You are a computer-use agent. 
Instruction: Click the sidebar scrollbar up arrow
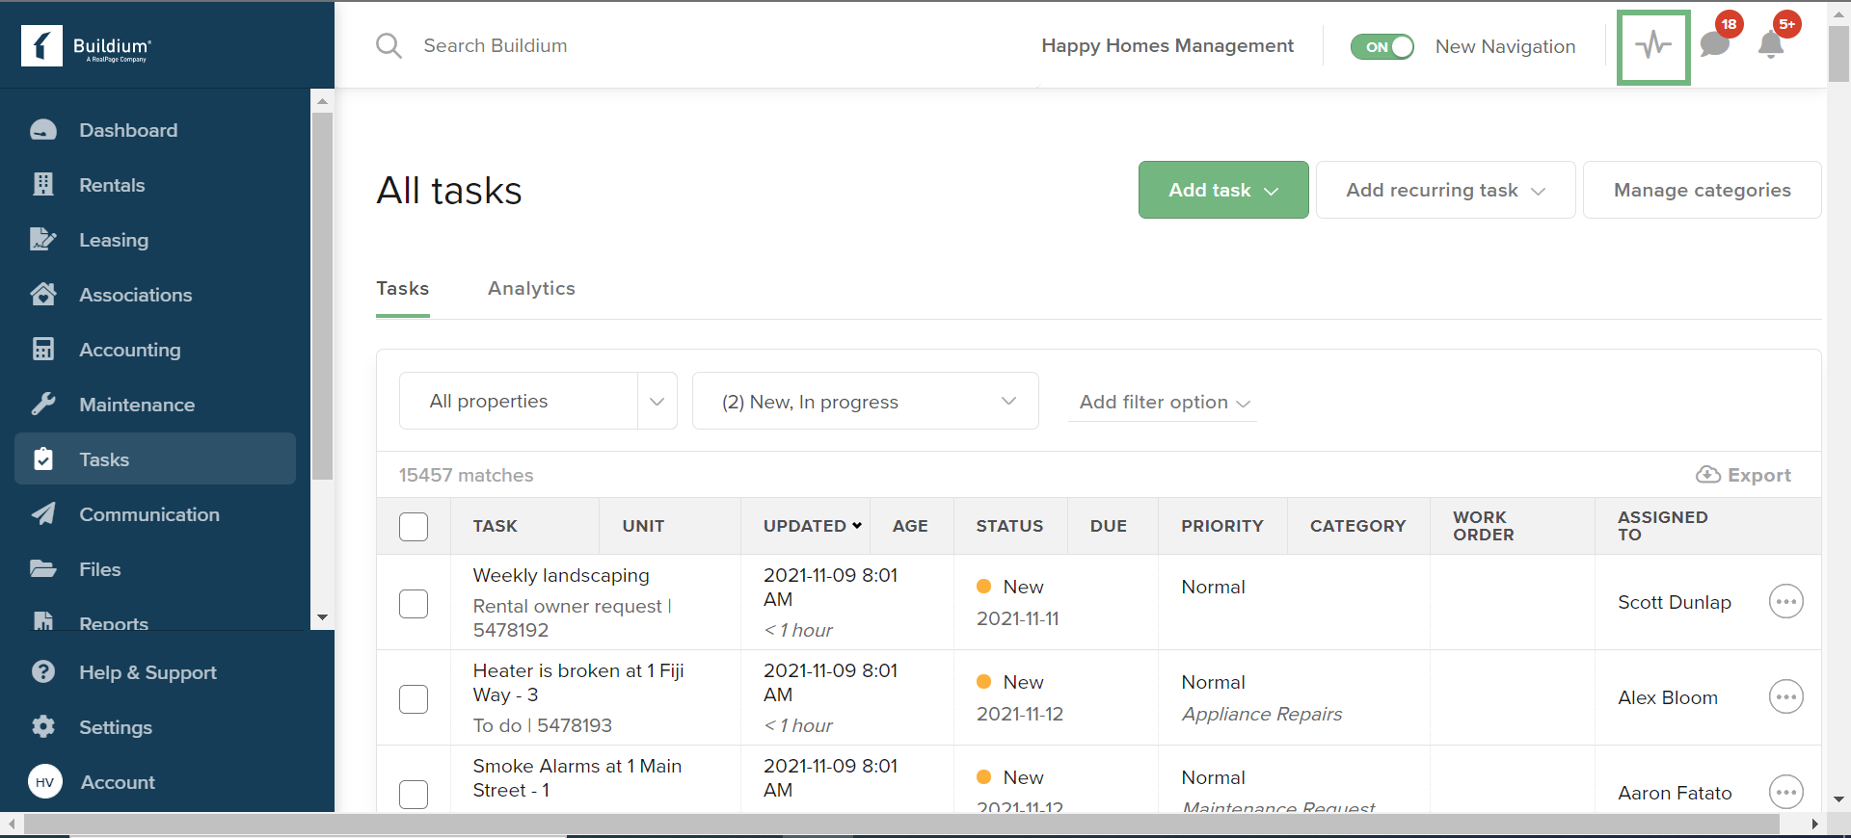(322, 100)
